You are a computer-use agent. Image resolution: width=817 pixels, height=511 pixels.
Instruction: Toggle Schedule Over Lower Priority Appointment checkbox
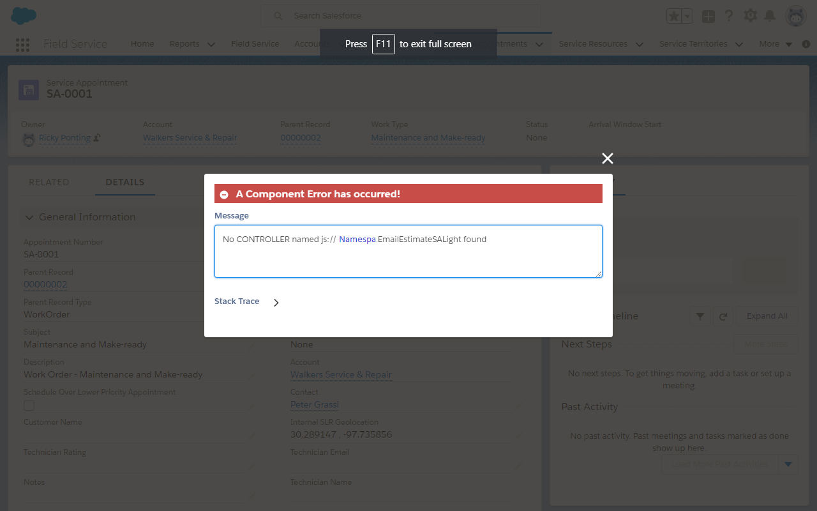[29, 406]
